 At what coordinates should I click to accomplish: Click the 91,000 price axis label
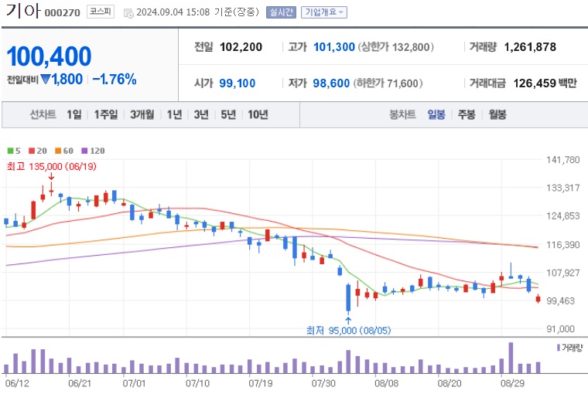pyautogui.click(x=561, y=329)
